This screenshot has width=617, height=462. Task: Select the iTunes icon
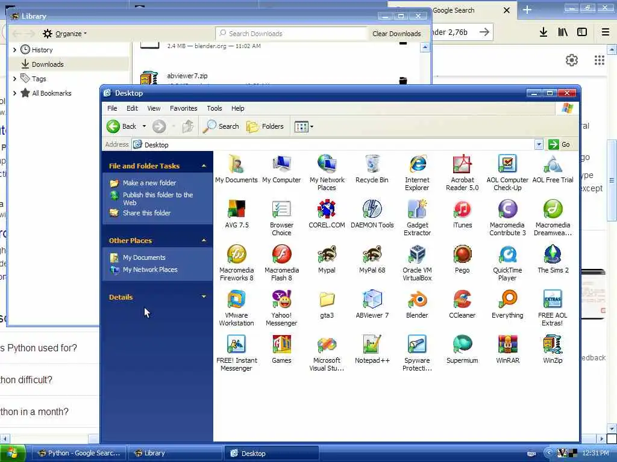(x=462, y=214)
